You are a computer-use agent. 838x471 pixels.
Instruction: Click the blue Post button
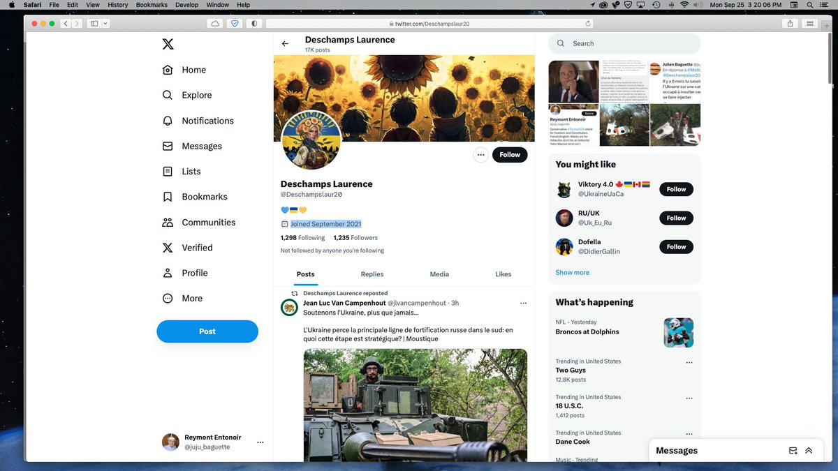pos(207,331)
